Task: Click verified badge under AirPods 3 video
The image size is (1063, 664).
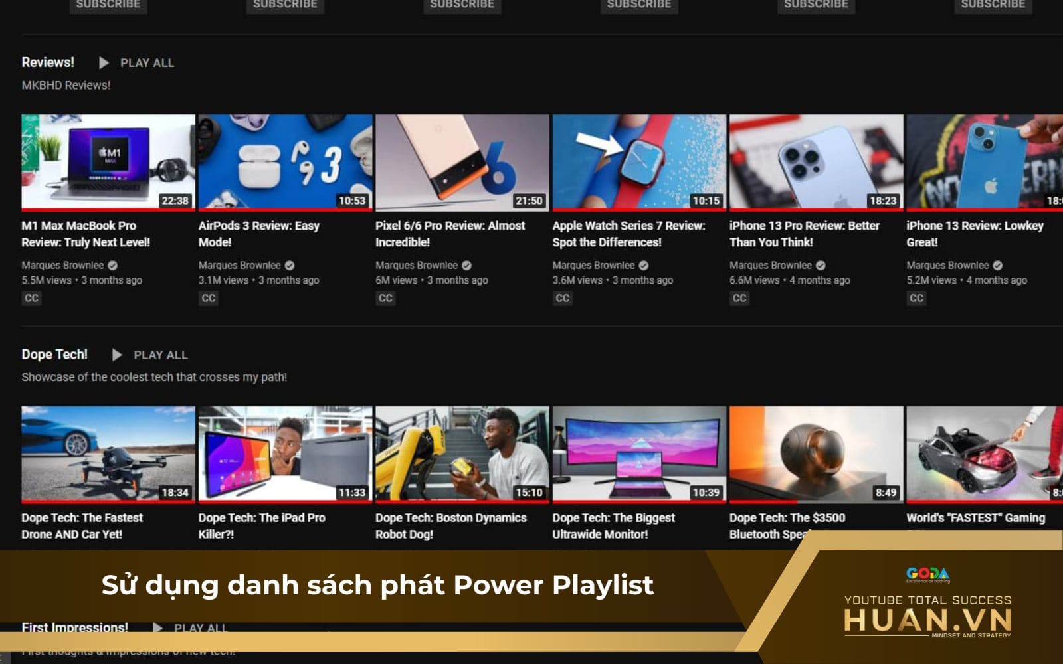Action: point(290,266)
